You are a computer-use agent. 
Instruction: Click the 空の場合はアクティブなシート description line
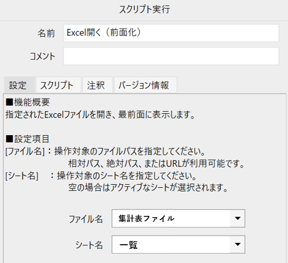point(148,188)
